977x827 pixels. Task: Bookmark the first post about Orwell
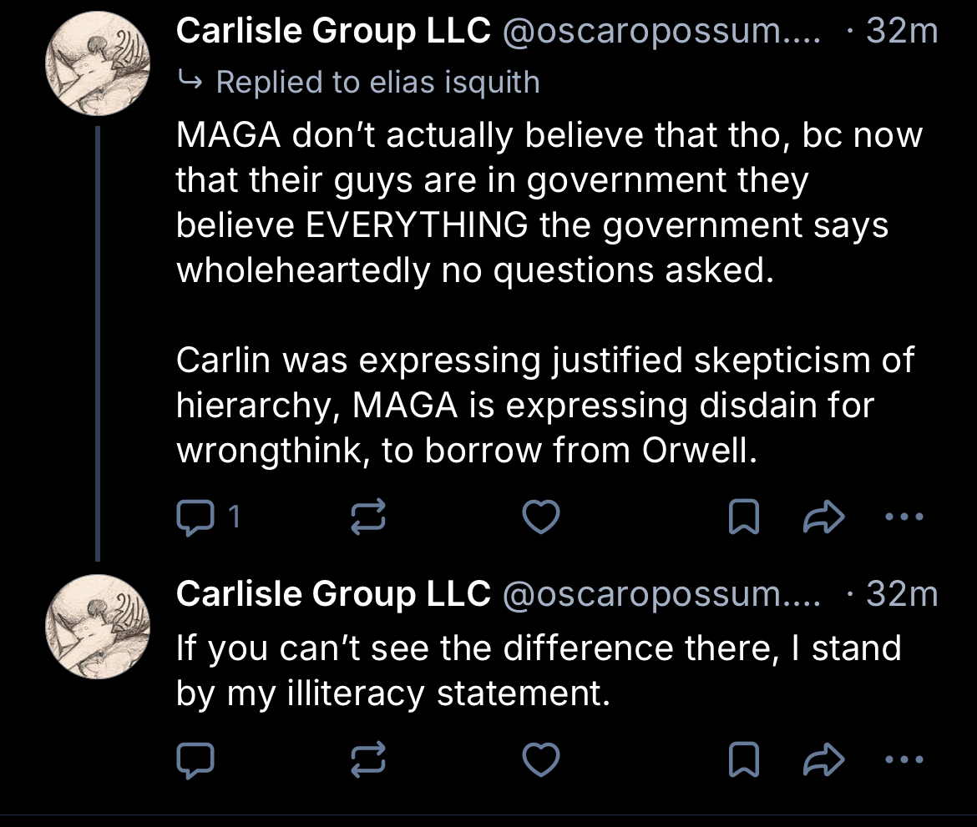(743, 518)
